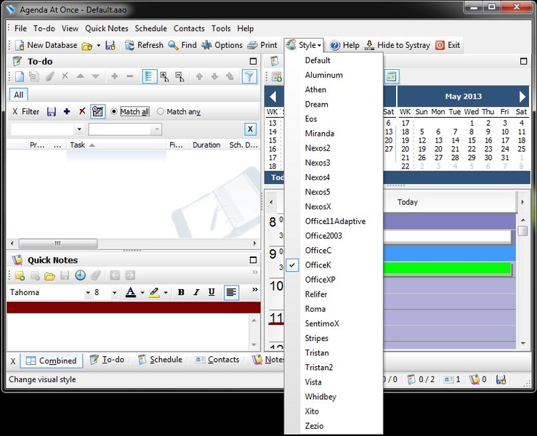The height and width of the screenshot is (436, 537).
Task: Click the red X delete filter icon
Action: pyautogui.click(x=82, y=111)
